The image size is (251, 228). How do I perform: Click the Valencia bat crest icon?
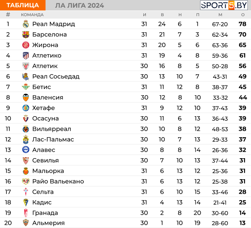click(26, 98)
